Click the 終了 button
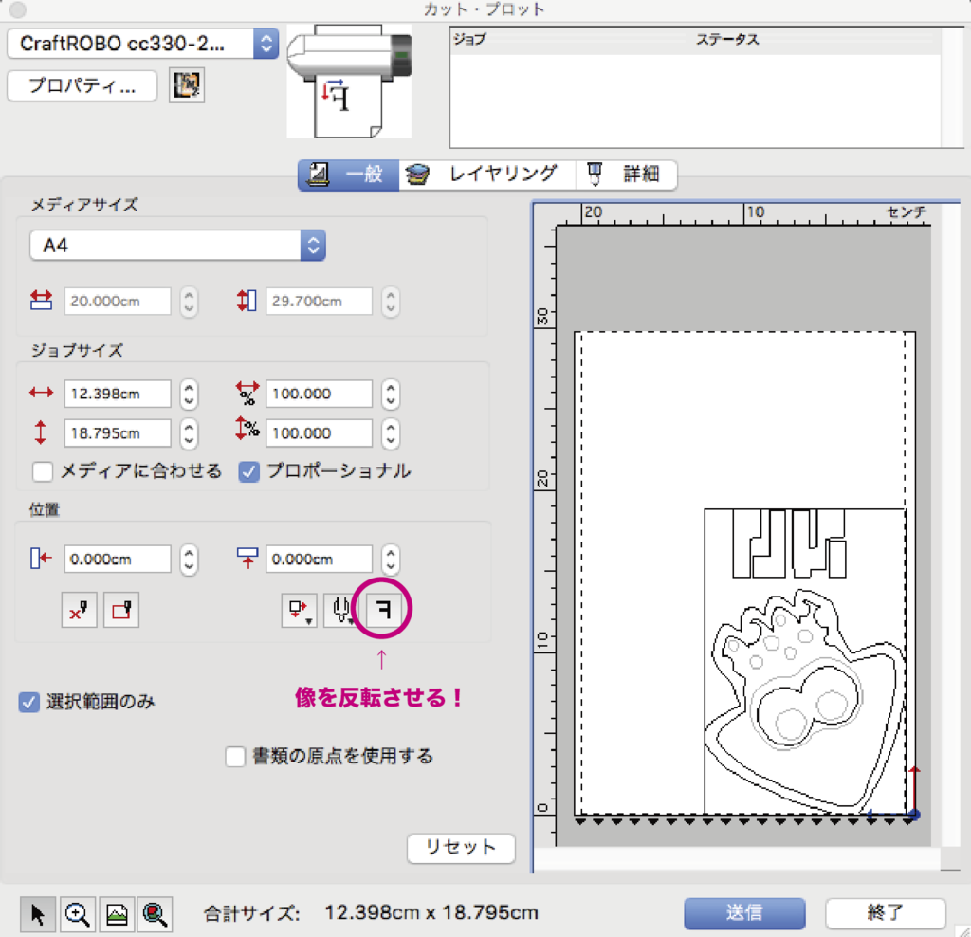This screenshot has height=937, width=971. (x=886, y=913)
